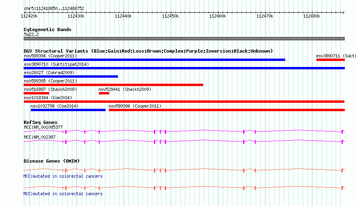The width and height of the screenshot is (356, 206).
Task: Click the red nsv1018344 loss bar
Action: [184, 102]
